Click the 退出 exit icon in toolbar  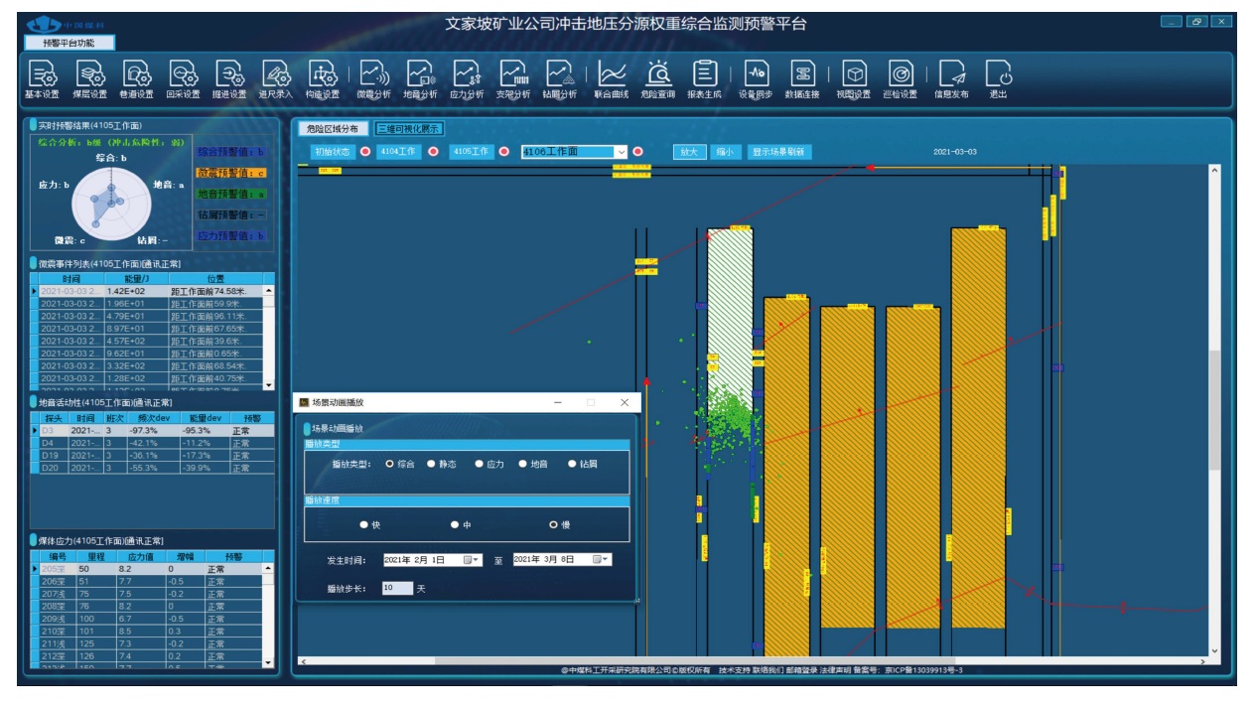(998, 74)
